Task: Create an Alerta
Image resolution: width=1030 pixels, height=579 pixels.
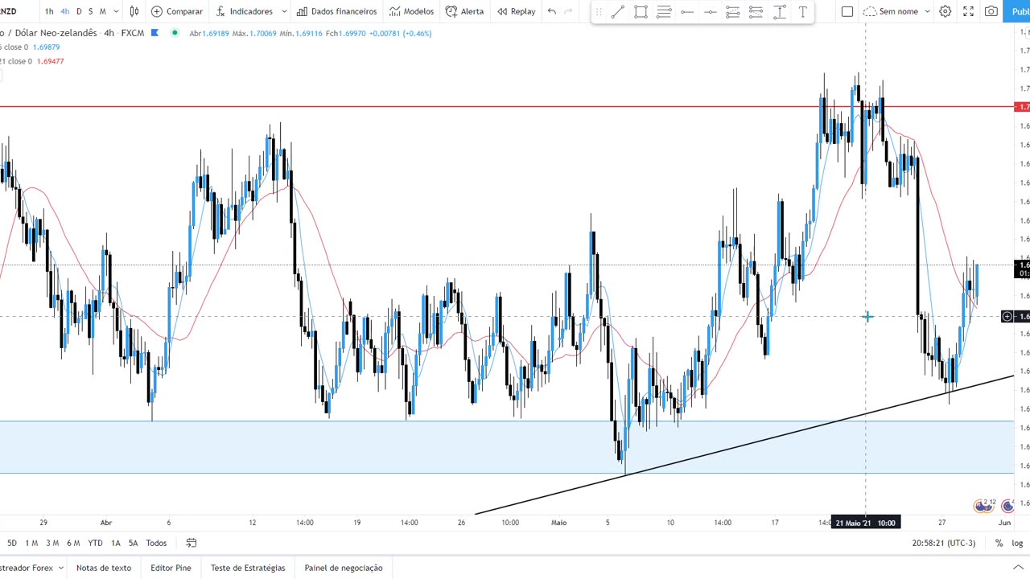Action: pyautogui.click(x=465, y=11)
